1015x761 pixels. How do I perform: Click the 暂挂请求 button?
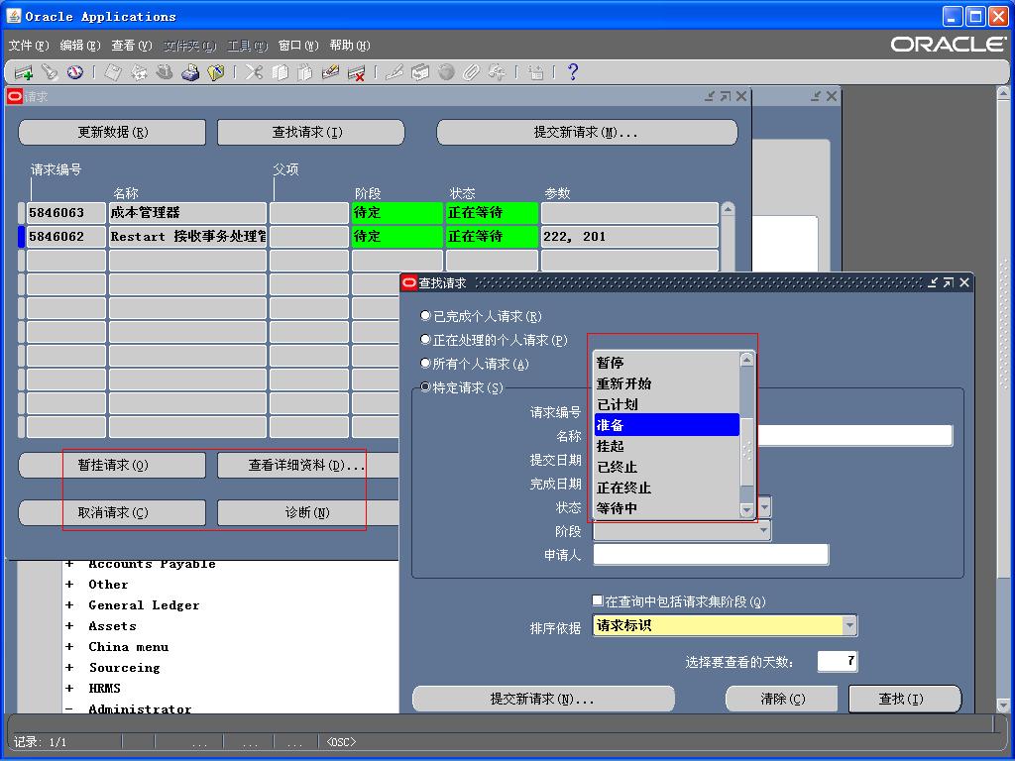113,465
